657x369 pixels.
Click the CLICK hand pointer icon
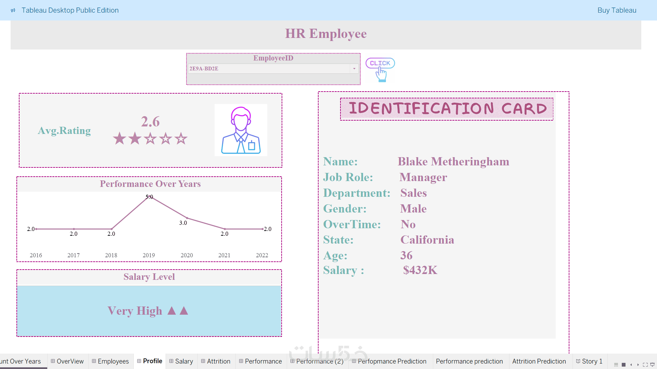[x=380, y=70]
